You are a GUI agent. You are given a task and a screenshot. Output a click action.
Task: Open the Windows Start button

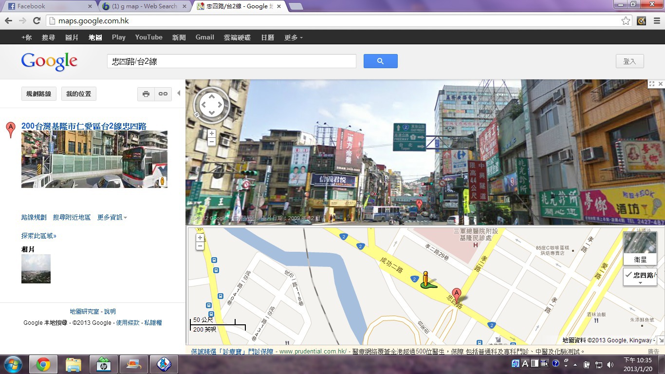pos(13,364)
